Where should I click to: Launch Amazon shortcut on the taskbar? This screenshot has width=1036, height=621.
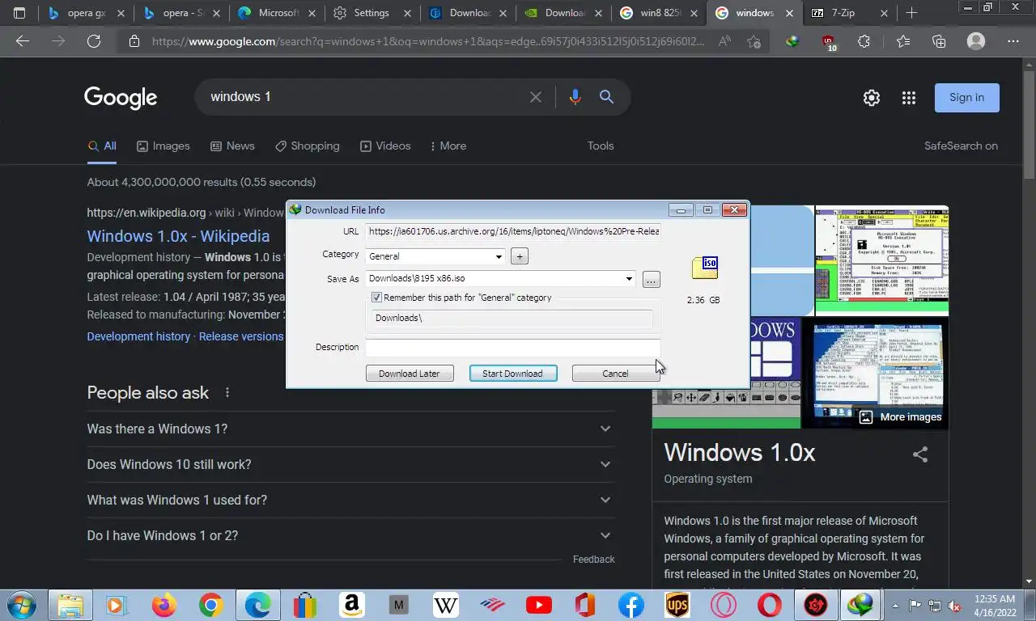click(x=351, y=605)
